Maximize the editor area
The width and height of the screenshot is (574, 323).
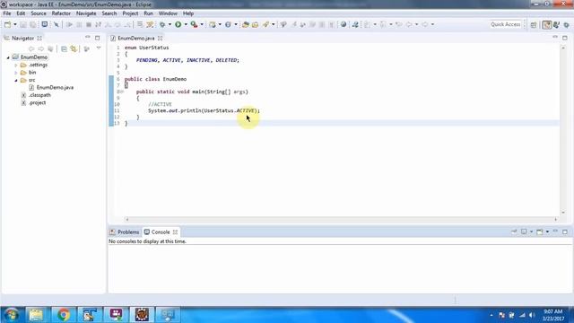(565, 38)
